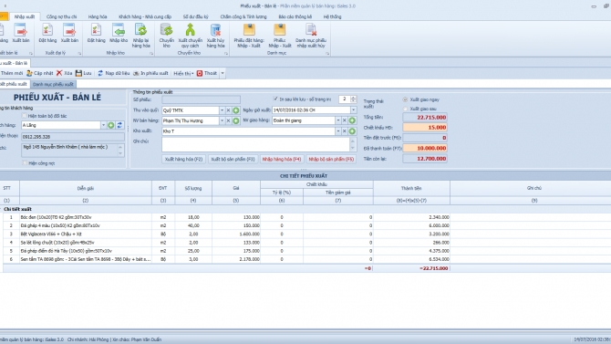Image resolution: width=611 pixels, height=344 pixels.
Task: Toggle Hiện công nợ checkbox
Action: pyautogui.click(x=25, y=163)
